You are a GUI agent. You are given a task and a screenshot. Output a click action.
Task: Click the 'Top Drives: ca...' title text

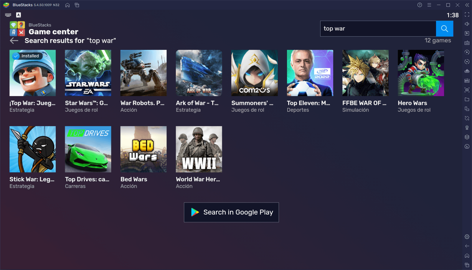pos(87,180)
